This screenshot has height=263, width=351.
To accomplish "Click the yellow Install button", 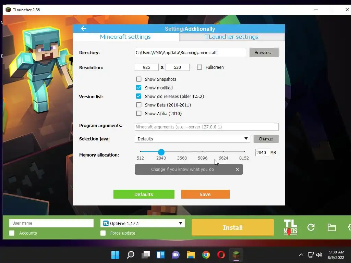I will [x=233, y=227].
